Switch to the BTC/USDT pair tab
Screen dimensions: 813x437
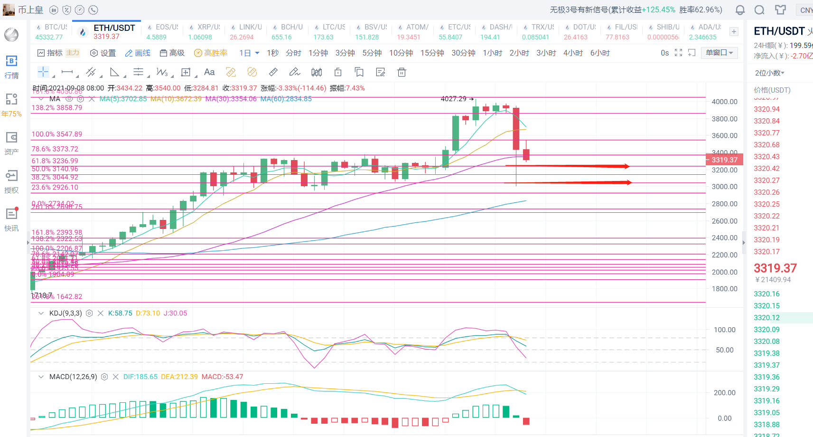pyautogui.click(x=51, y=32)
